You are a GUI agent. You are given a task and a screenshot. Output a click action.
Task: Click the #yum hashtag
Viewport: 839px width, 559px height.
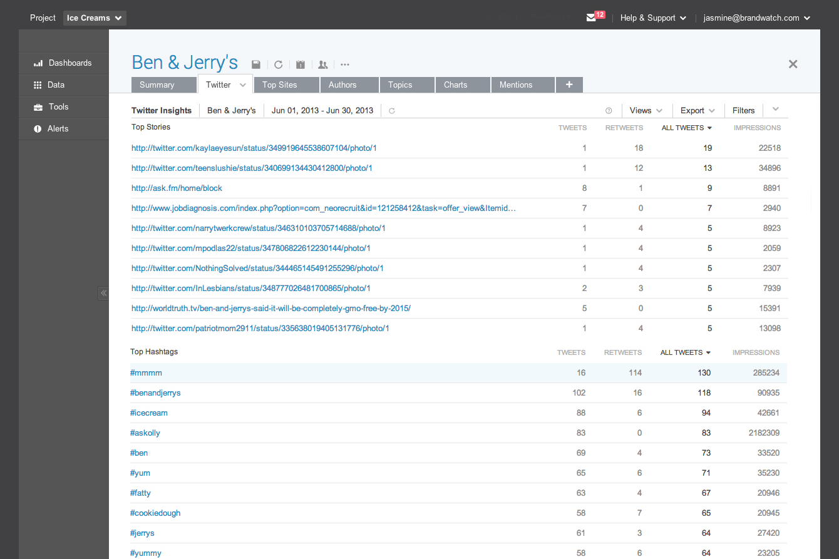[140, 473]
